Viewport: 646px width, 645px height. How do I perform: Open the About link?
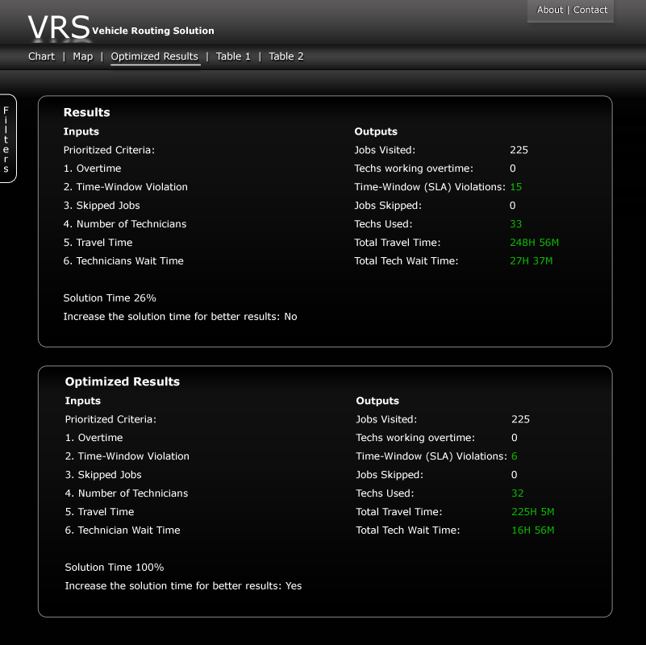click(549, 10)
